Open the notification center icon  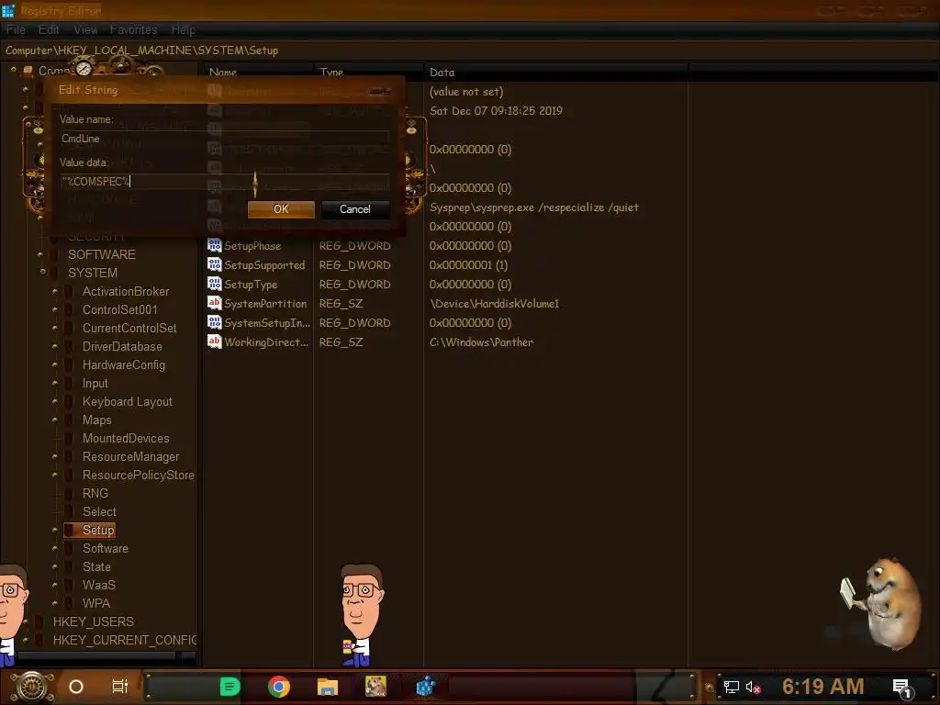[901, 688]
